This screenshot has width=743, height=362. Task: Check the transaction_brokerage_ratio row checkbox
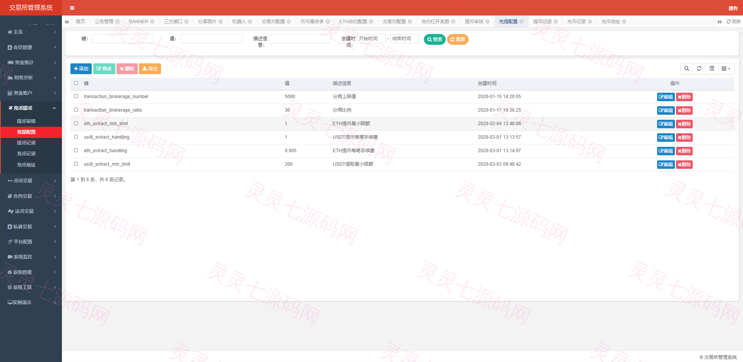[x=76, y=110]
